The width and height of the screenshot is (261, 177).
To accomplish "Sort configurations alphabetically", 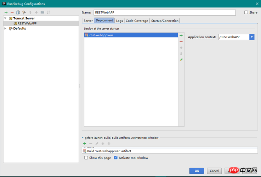I will 48,12.
